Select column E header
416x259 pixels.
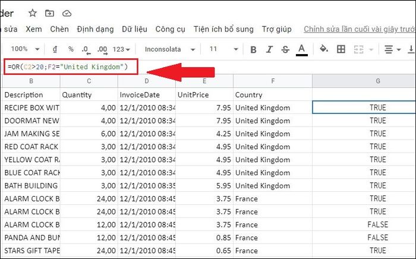[204, 81]
